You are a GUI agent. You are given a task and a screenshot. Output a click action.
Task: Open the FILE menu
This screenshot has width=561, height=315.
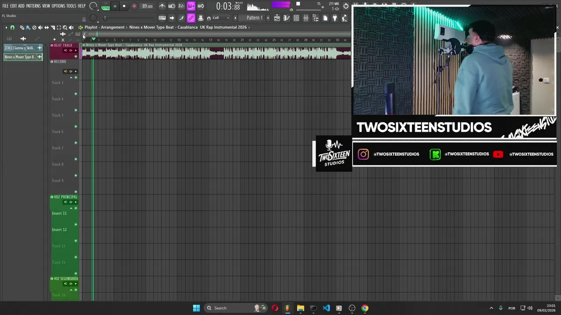pos(5,6)
